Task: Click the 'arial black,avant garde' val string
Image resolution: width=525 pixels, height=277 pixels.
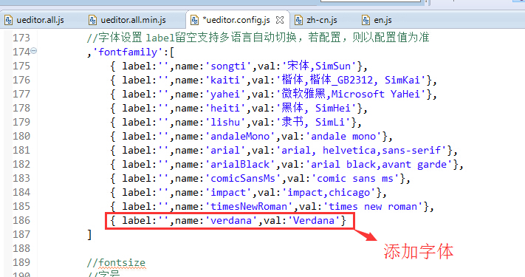Action: click(379, 165)
